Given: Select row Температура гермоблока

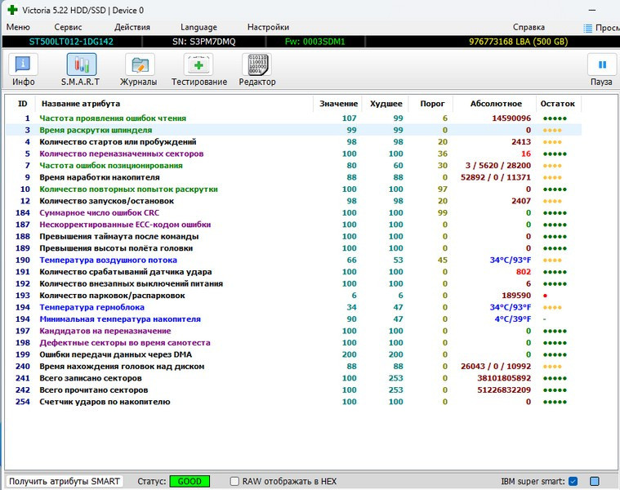Looking at the screenshot, I should [293, 307].
